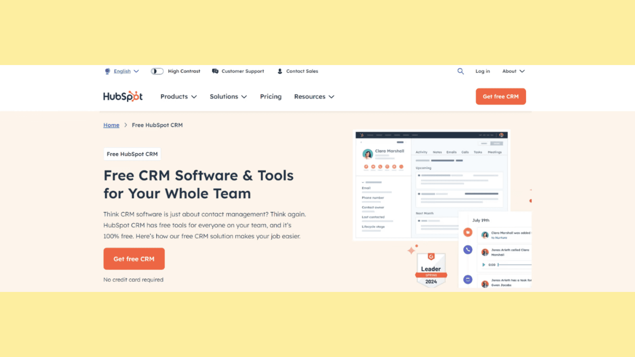Click the purple task icon in the timeline
635x357 pixels.
tap(468, 280)
